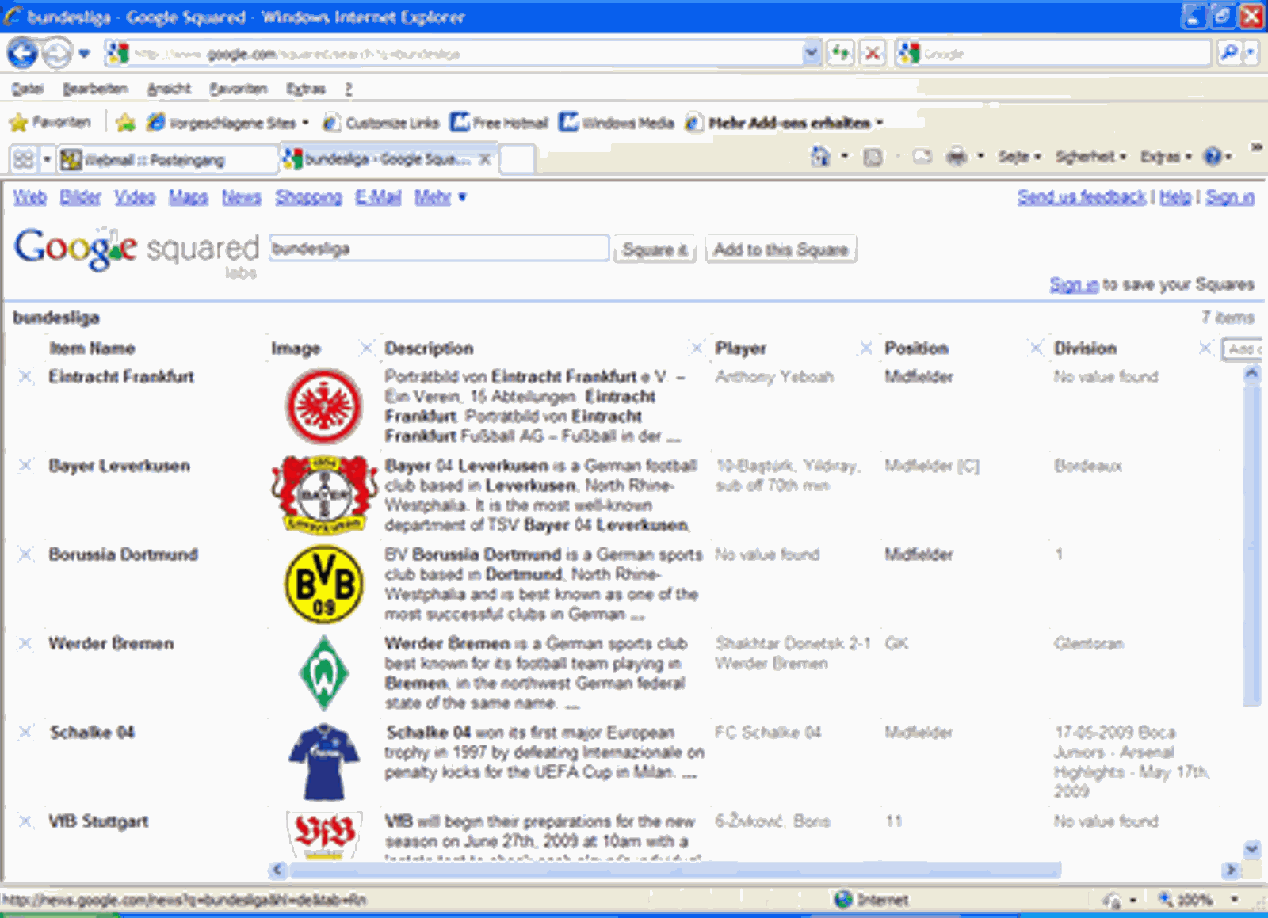Viewport: 1268px width, 918px height.
Task: Delete the Eintracht Frankfurt row
Action: click(25, 376)
